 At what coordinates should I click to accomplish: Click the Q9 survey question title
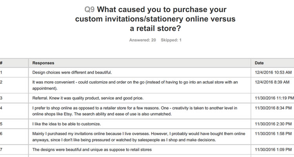point(155,19)
